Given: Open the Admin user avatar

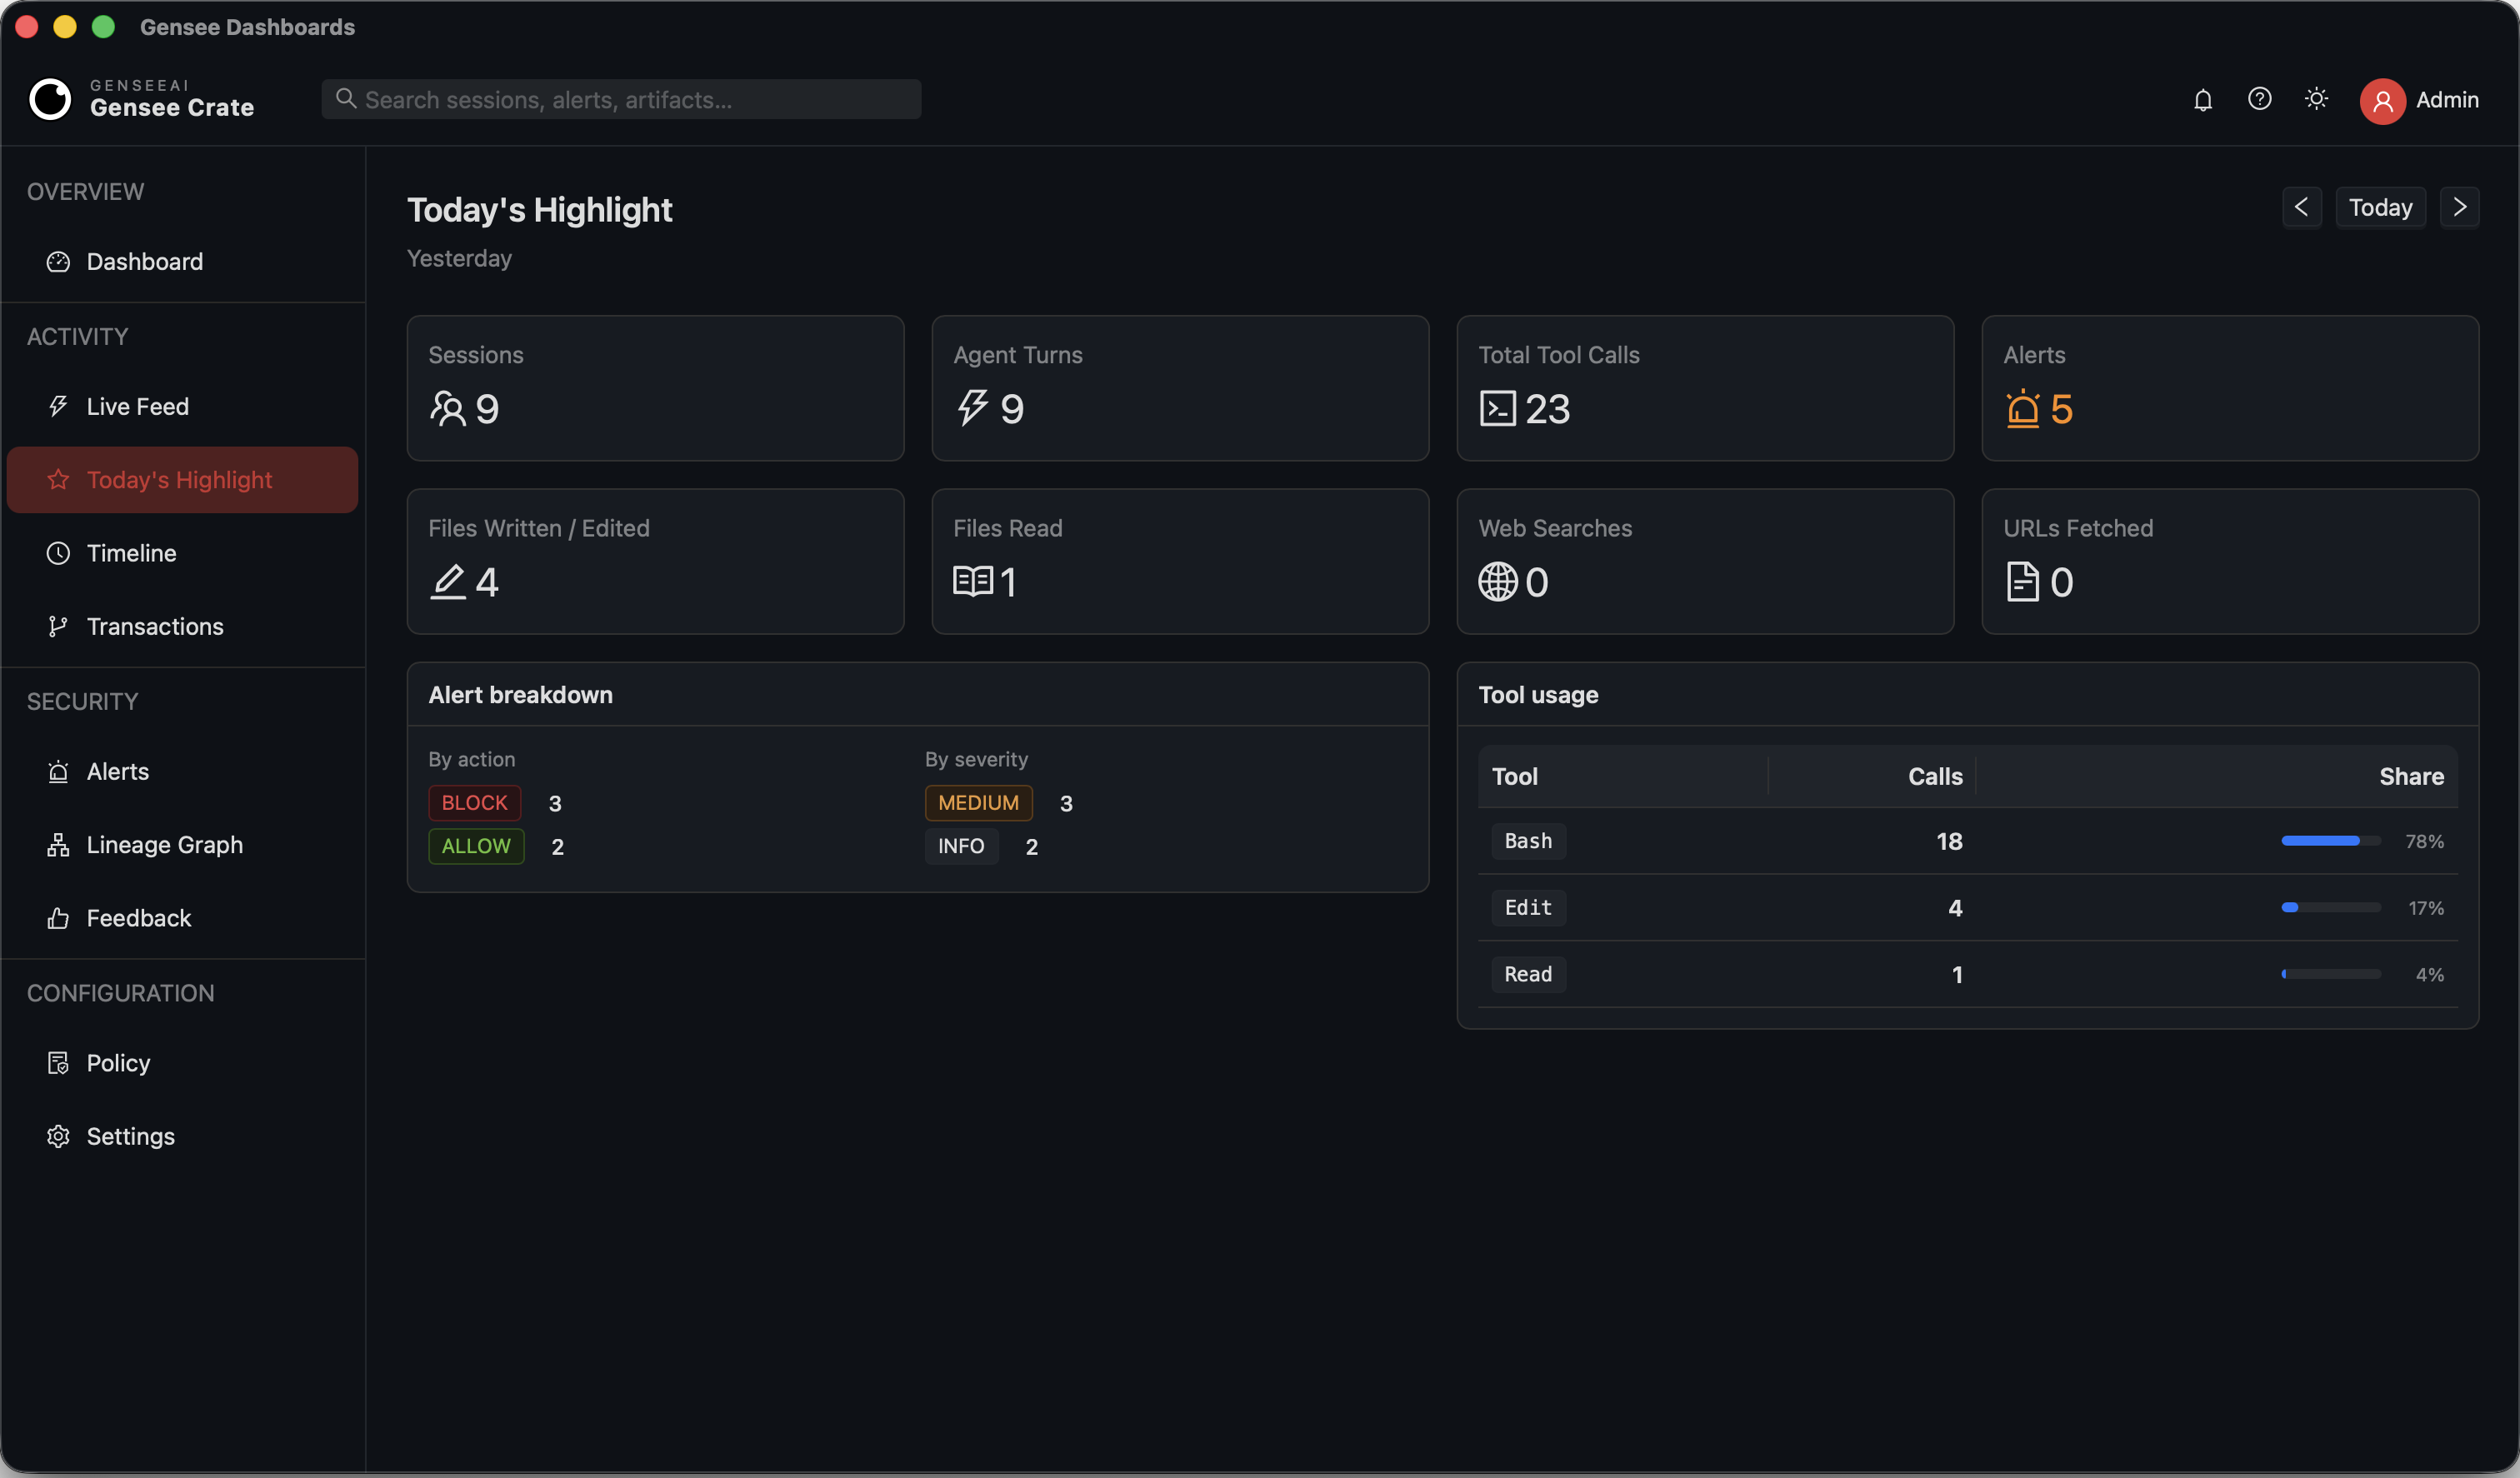Looking at the screenshot, I should pyautogui.click(x=2382, y=101).
